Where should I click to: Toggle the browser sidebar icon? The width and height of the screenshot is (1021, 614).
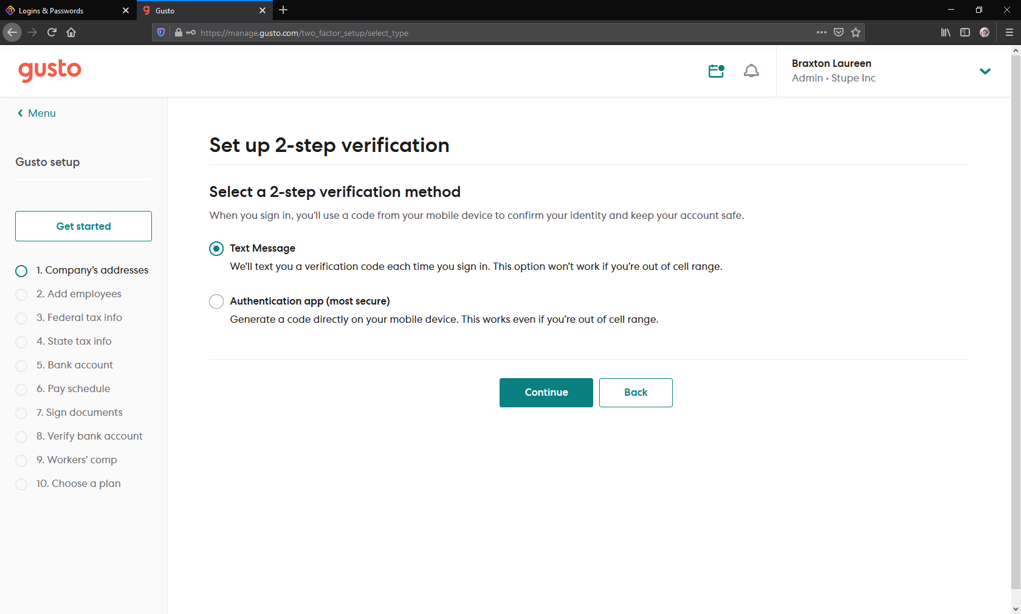tap(965, 32)
